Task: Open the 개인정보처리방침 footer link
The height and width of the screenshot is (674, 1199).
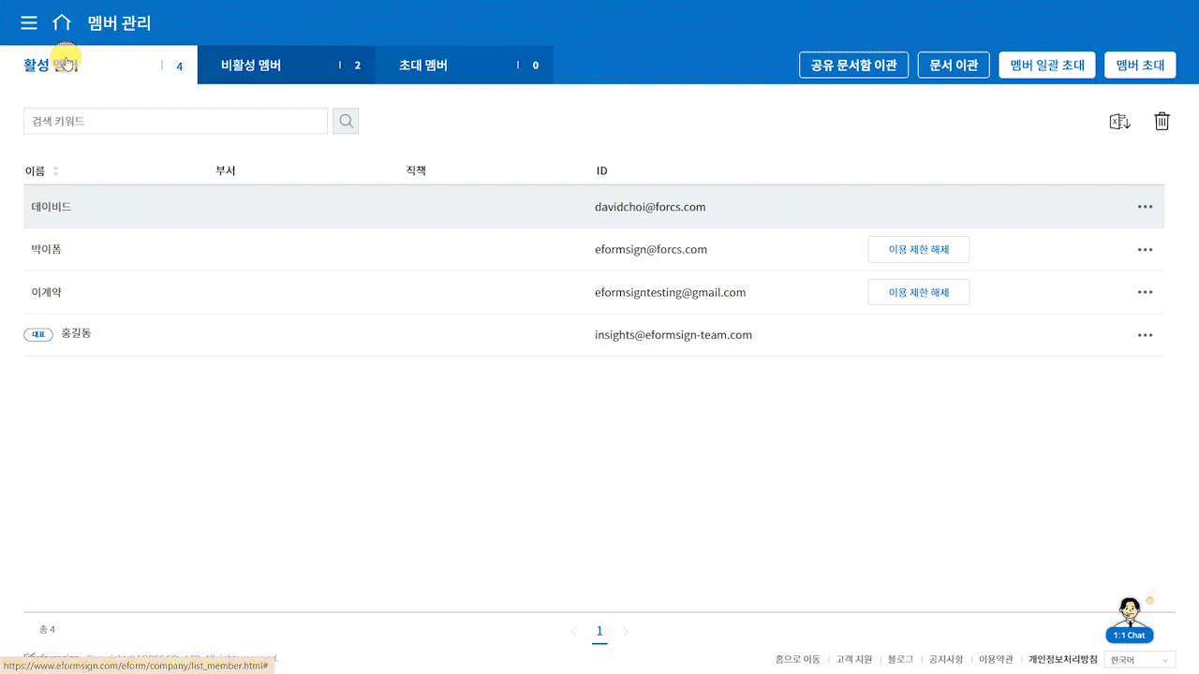Action: [1062, 660]
